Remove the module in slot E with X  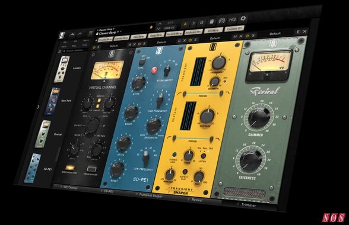[304, 31]
